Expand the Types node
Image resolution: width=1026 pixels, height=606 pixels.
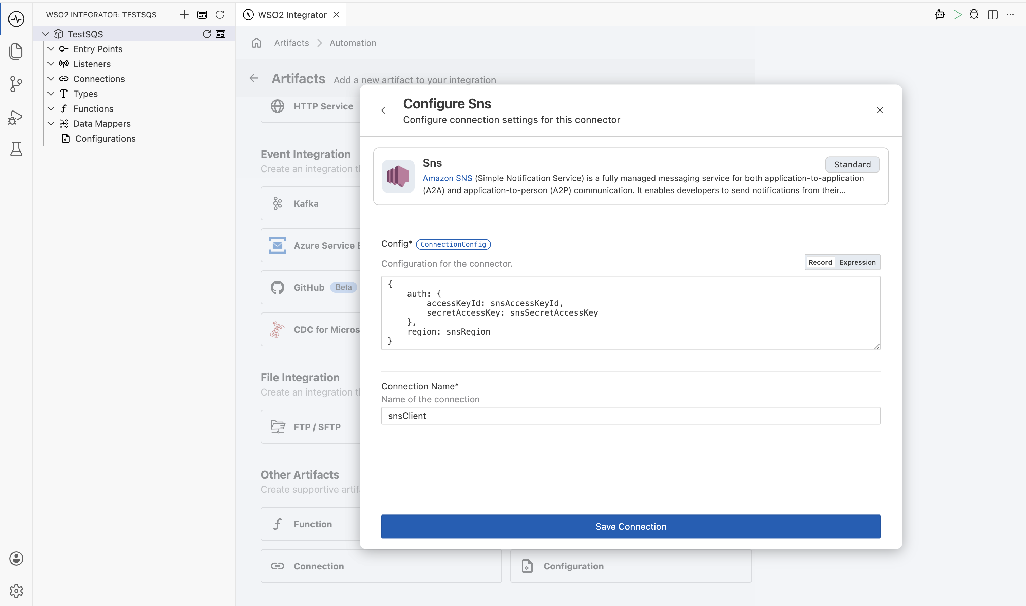click(51, 94)
